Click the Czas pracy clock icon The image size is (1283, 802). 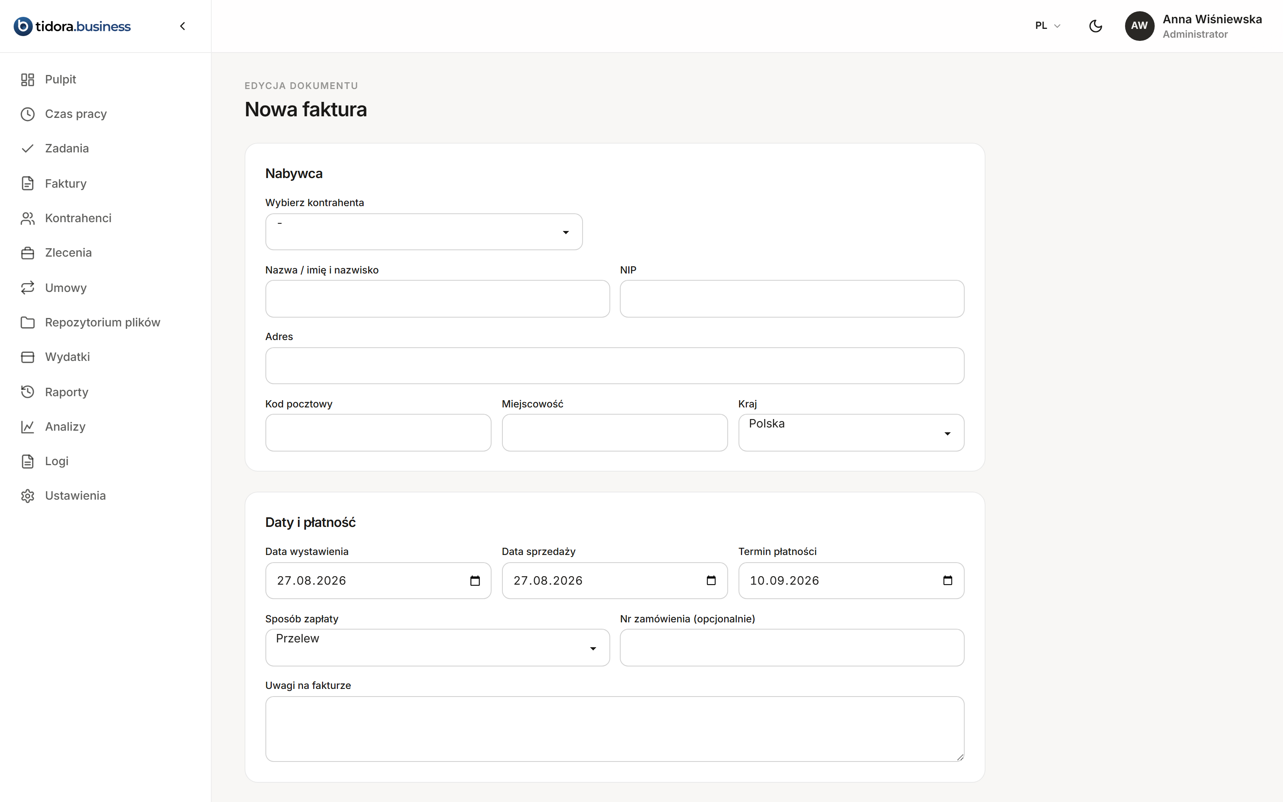(28, 114)
